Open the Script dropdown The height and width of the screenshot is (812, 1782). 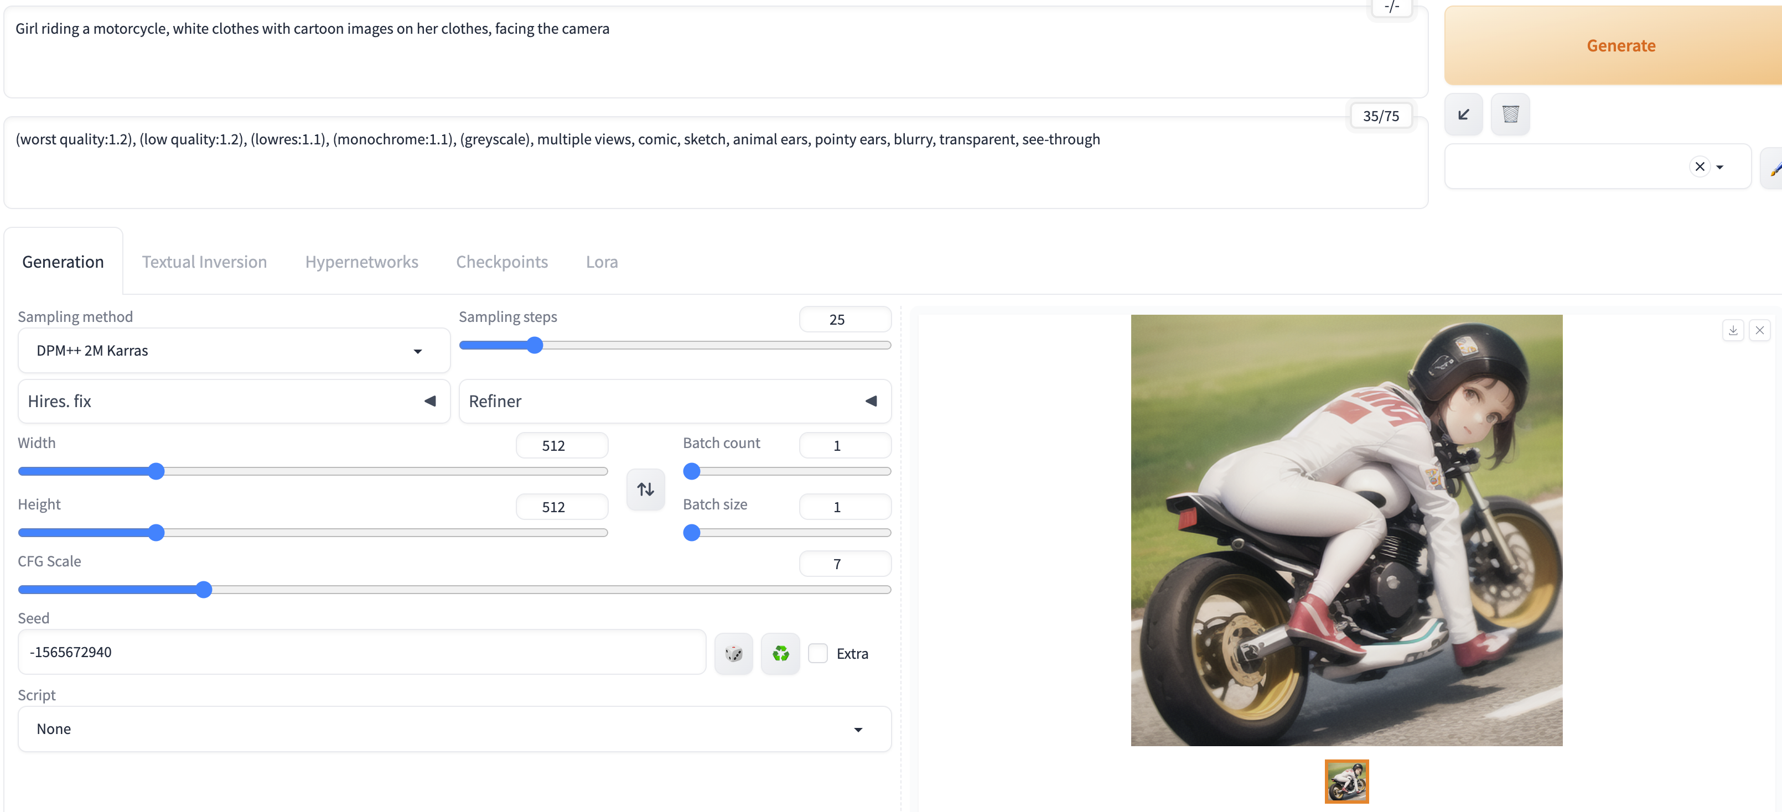coord(454,729)
